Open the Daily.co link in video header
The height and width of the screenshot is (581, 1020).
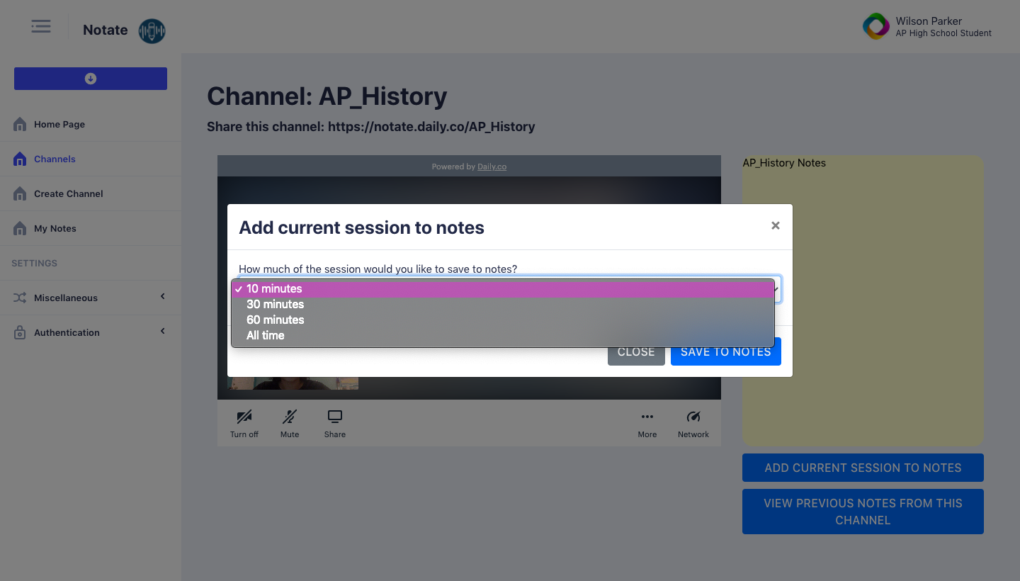(492, 167)
